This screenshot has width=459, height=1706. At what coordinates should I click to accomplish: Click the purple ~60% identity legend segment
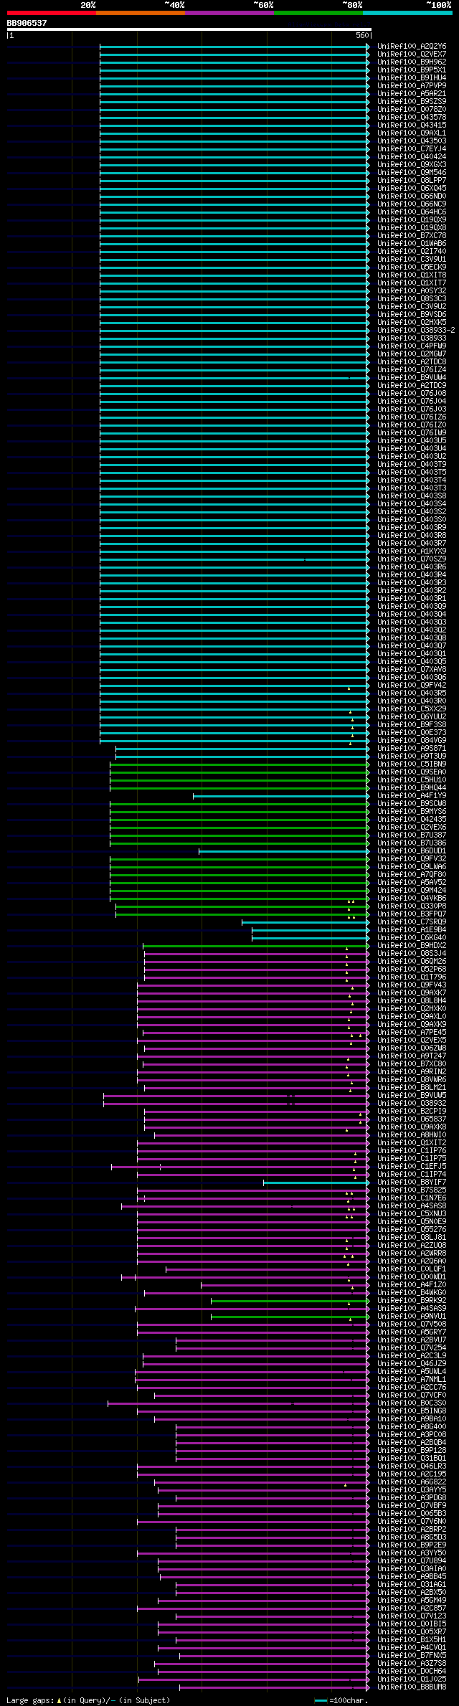point(229,13)
